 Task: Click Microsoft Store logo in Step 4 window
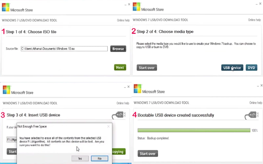click(137, 89)
